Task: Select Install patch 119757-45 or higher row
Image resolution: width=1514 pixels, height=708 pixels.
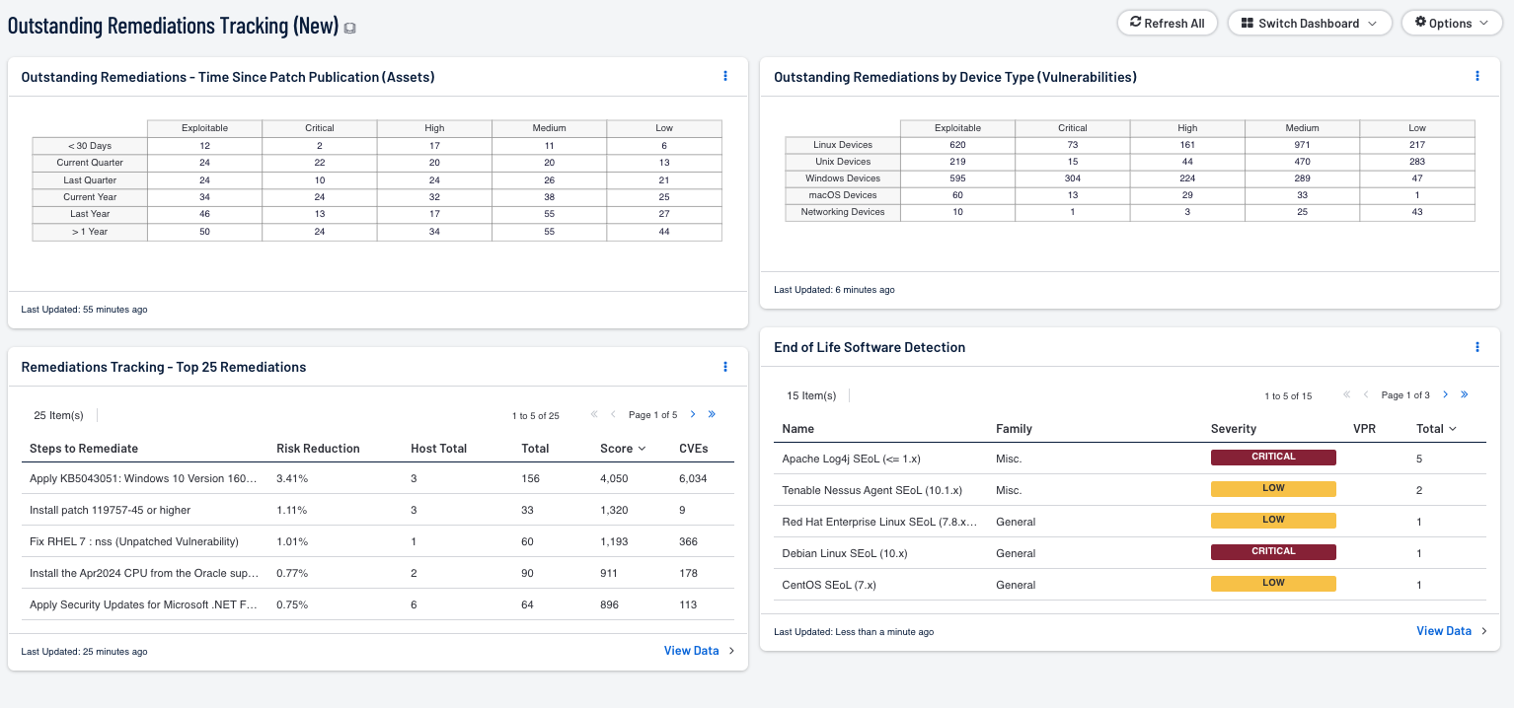Action: [x=378, y=510]
